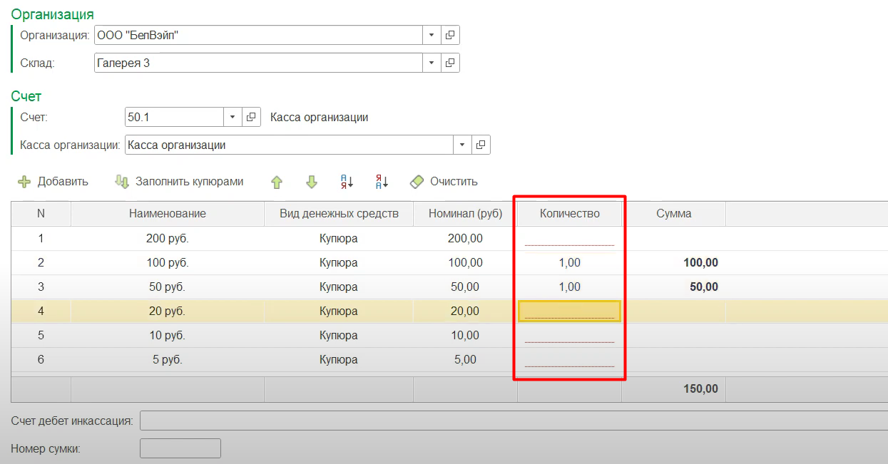Click the Номинал (руб) column header

coord(465,213)
